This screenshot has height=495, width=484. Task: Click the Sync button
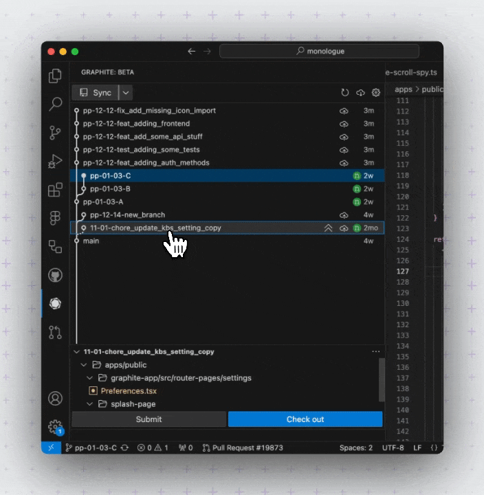[x=96, y=93]
